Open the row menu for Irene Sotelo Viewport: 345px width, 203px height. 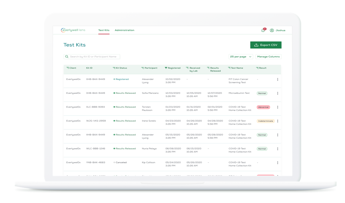pos(278,121)
